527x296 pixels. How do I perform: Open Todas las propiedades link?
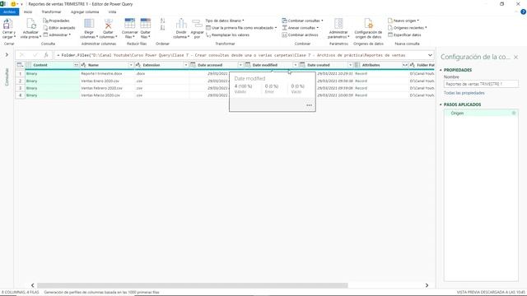point(464,93)
